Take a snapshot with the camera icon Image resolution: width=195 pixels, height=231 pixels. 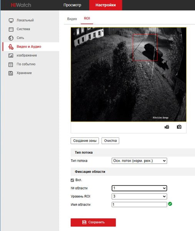click(179, 127)
